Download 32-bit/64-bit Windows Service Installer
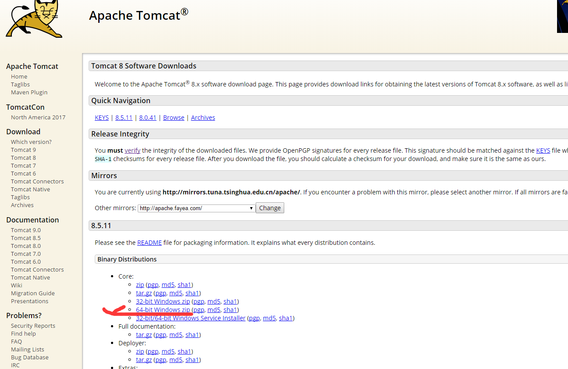 tap(191, 318)
